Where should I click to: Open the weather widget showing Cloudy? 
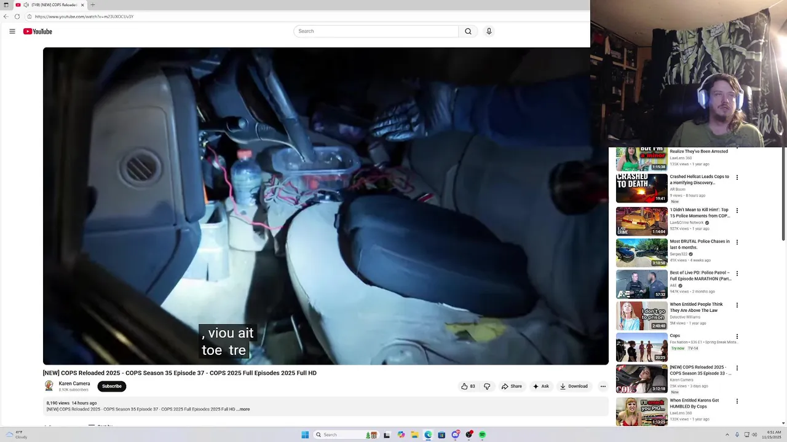(15, 435)
